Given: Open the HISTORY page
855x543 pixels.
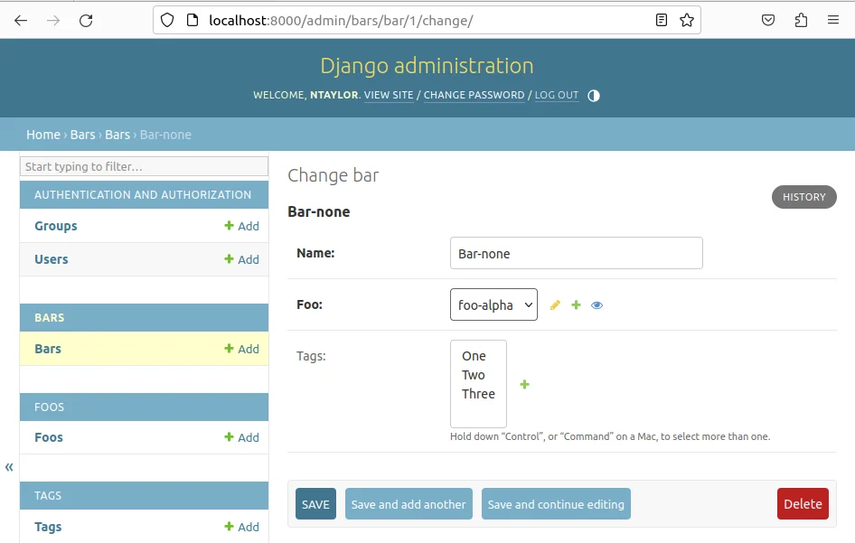Looking at the screenshot, I should (803, 197).
